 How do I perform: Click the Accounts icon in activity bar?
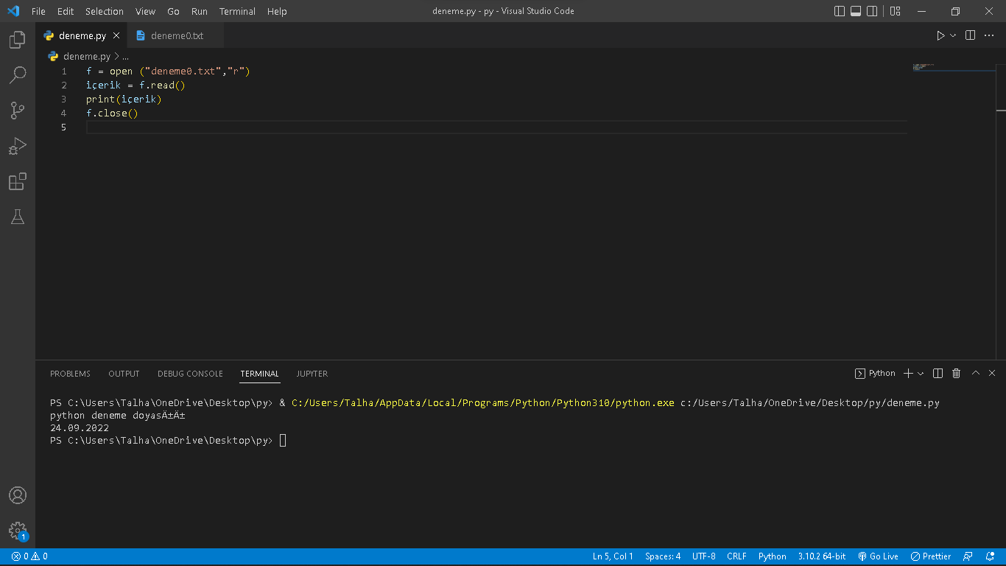coord(18,495)
